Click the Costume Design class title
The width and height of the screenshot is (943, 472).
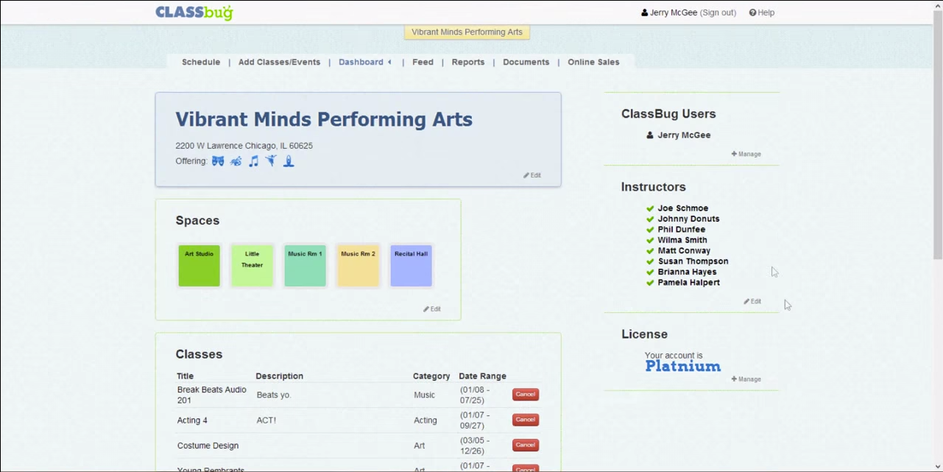(208, 445)
